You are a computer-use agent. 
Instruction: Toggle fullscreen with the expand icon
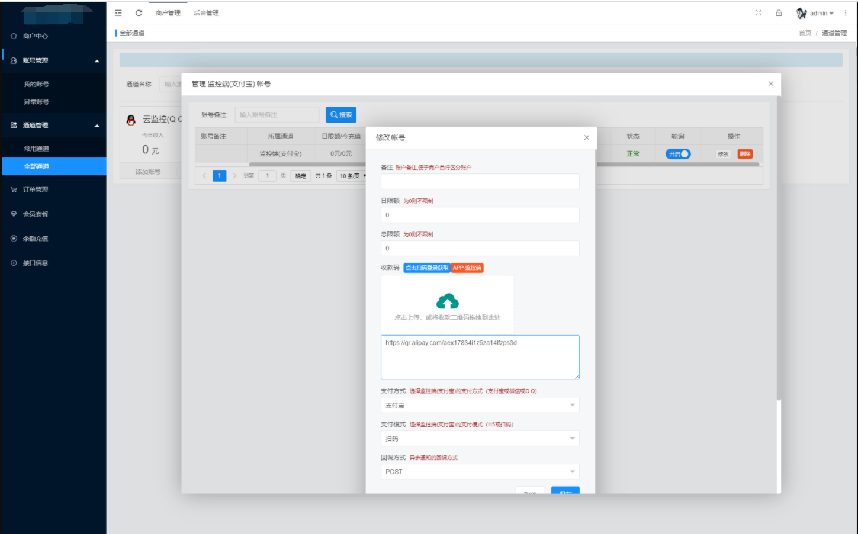pos(759,13)
